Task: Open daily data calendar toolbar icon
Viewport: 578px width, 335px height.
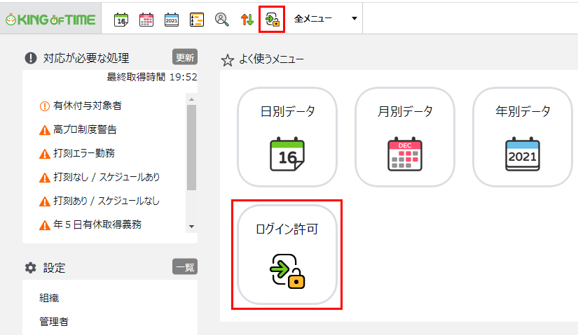Action: pyautogui.click(x=121, y=20)
